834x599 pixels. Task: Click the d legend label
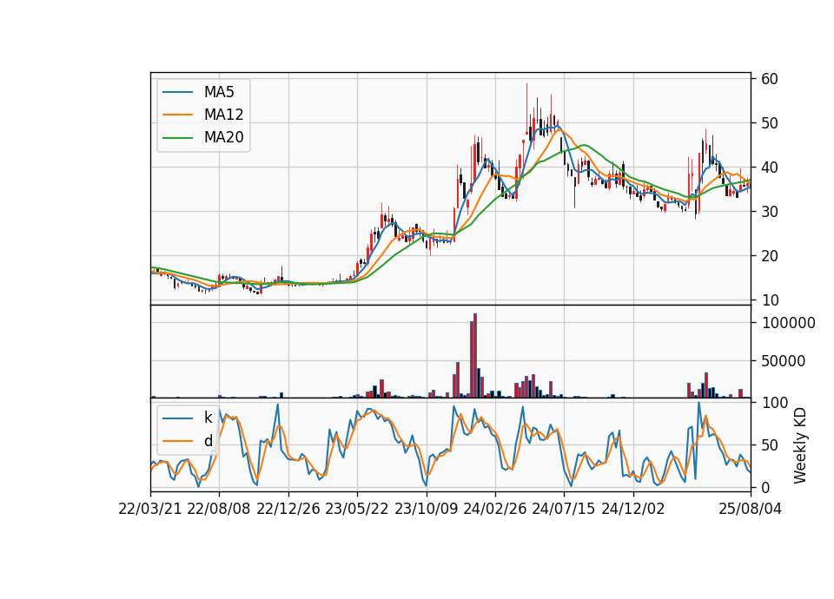(208, 441)
